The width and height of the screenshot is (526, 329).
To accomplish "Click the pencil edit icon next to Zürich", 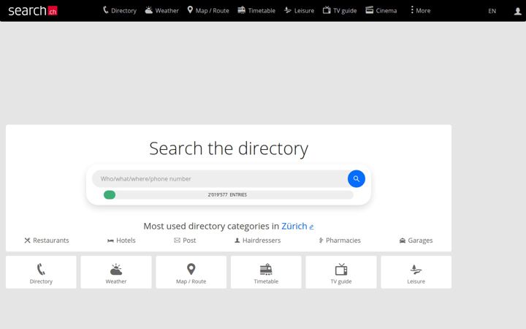I will pos(311,227).
